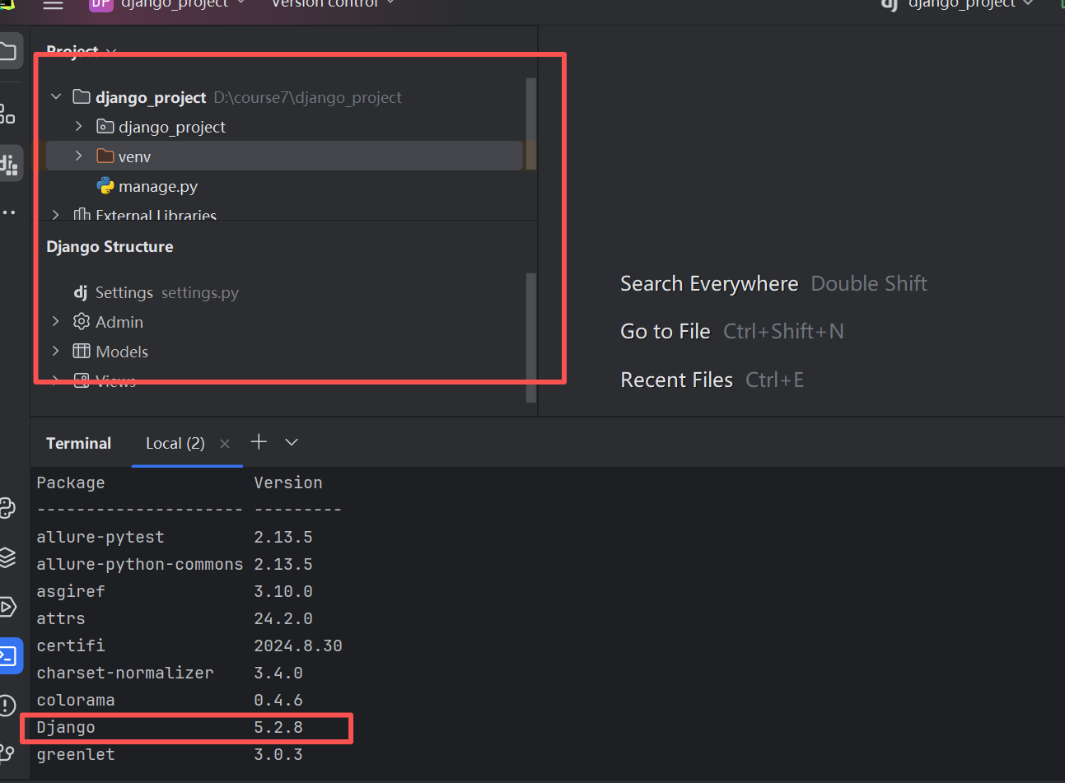
Task: Click certifi package name in terminal
Action: click(x=71, y=646)
